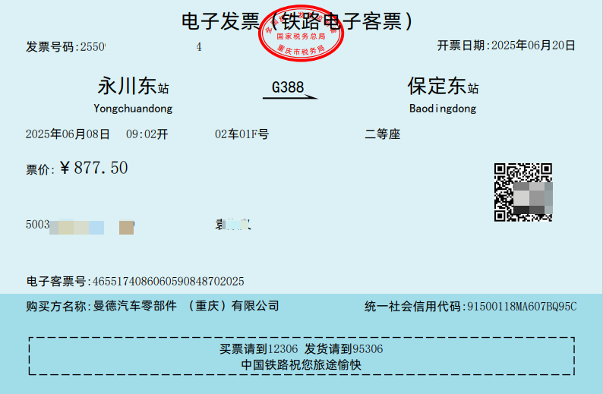
Task: Click the Yongchuandong pinyin label
Action: (x=133, y=109)
